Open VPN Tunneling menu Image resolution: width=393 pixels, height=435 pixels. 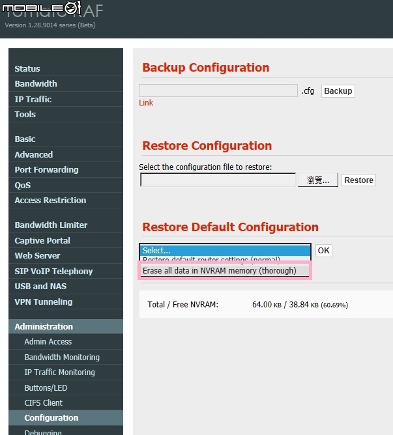tap(44, 302)
